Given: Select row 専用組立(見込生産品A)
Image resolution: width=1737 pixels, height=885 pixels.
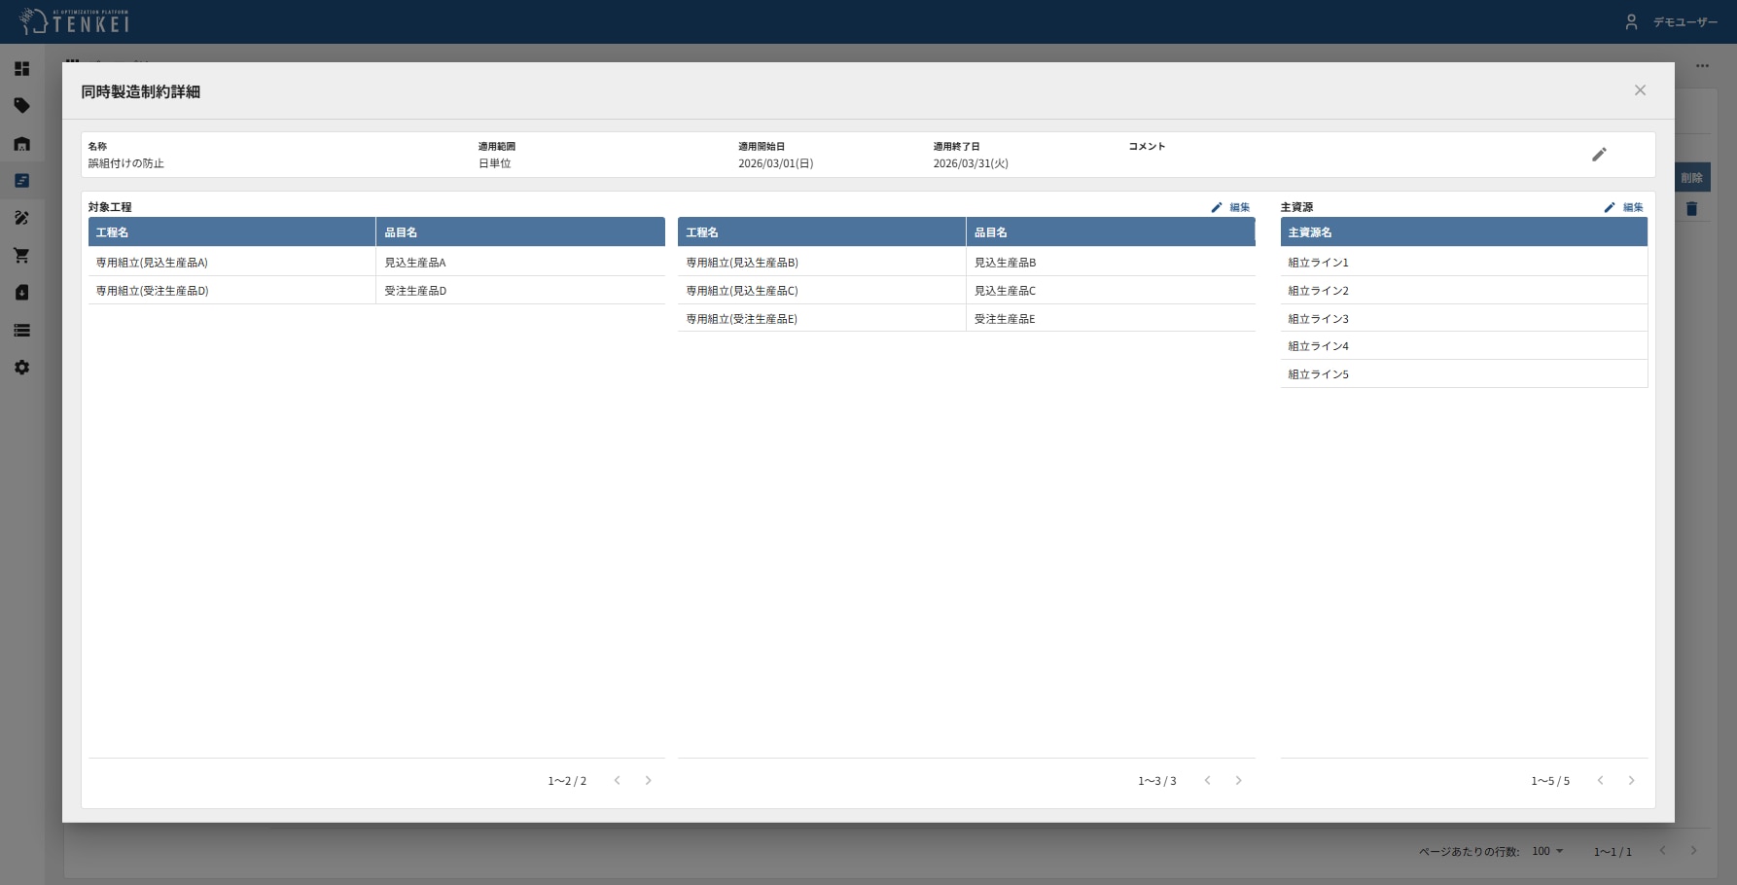Looking at the screenshot, I should coord(376,263).
